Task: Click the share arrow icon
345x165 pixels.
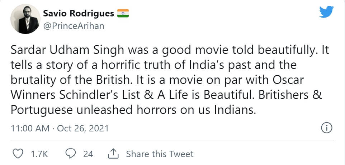Action: pyautogui.click(x=113, y=154)
